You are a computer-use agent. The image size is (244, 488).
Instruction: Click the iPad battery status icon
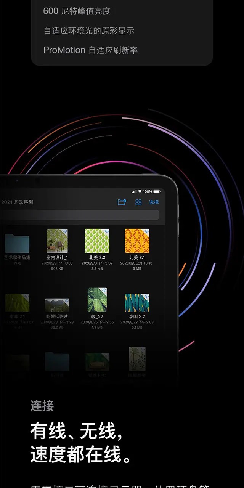pos(156,191)
